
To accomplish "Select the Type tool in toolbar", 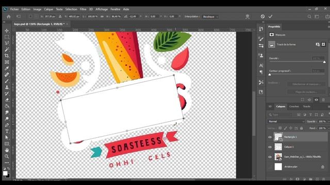I will pos(7,132).
